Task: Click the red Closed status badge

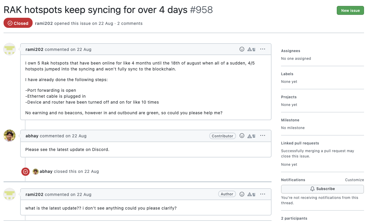Action: 18,23
